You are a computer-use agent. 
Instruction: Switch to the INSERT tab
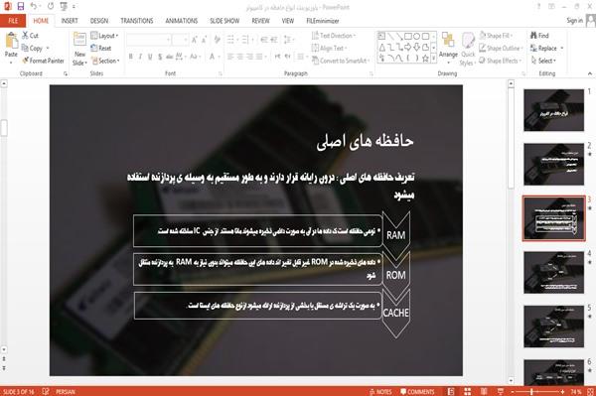pyautogui.click(x=70, y=21)
